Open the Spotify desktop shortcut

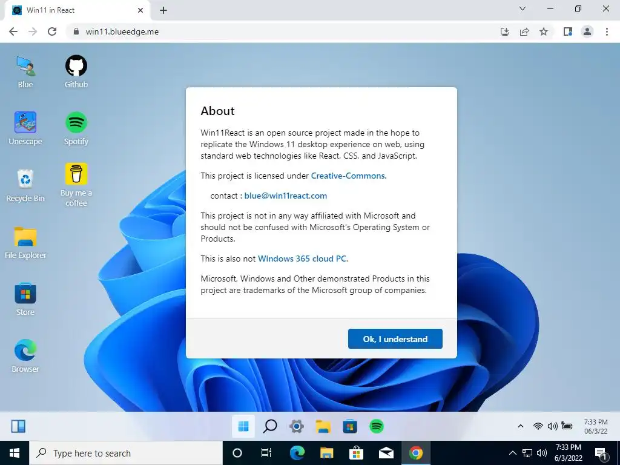(x=76, y=128)
